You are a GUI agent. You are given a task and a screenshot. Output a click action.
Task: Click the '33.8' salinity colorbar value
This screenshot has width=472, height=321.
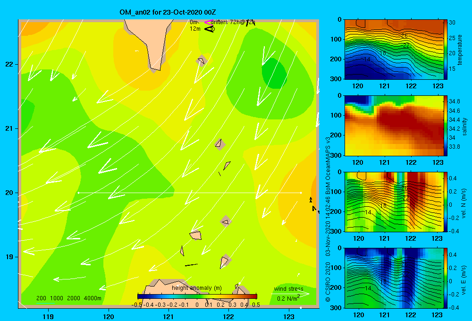pos(455,147)
